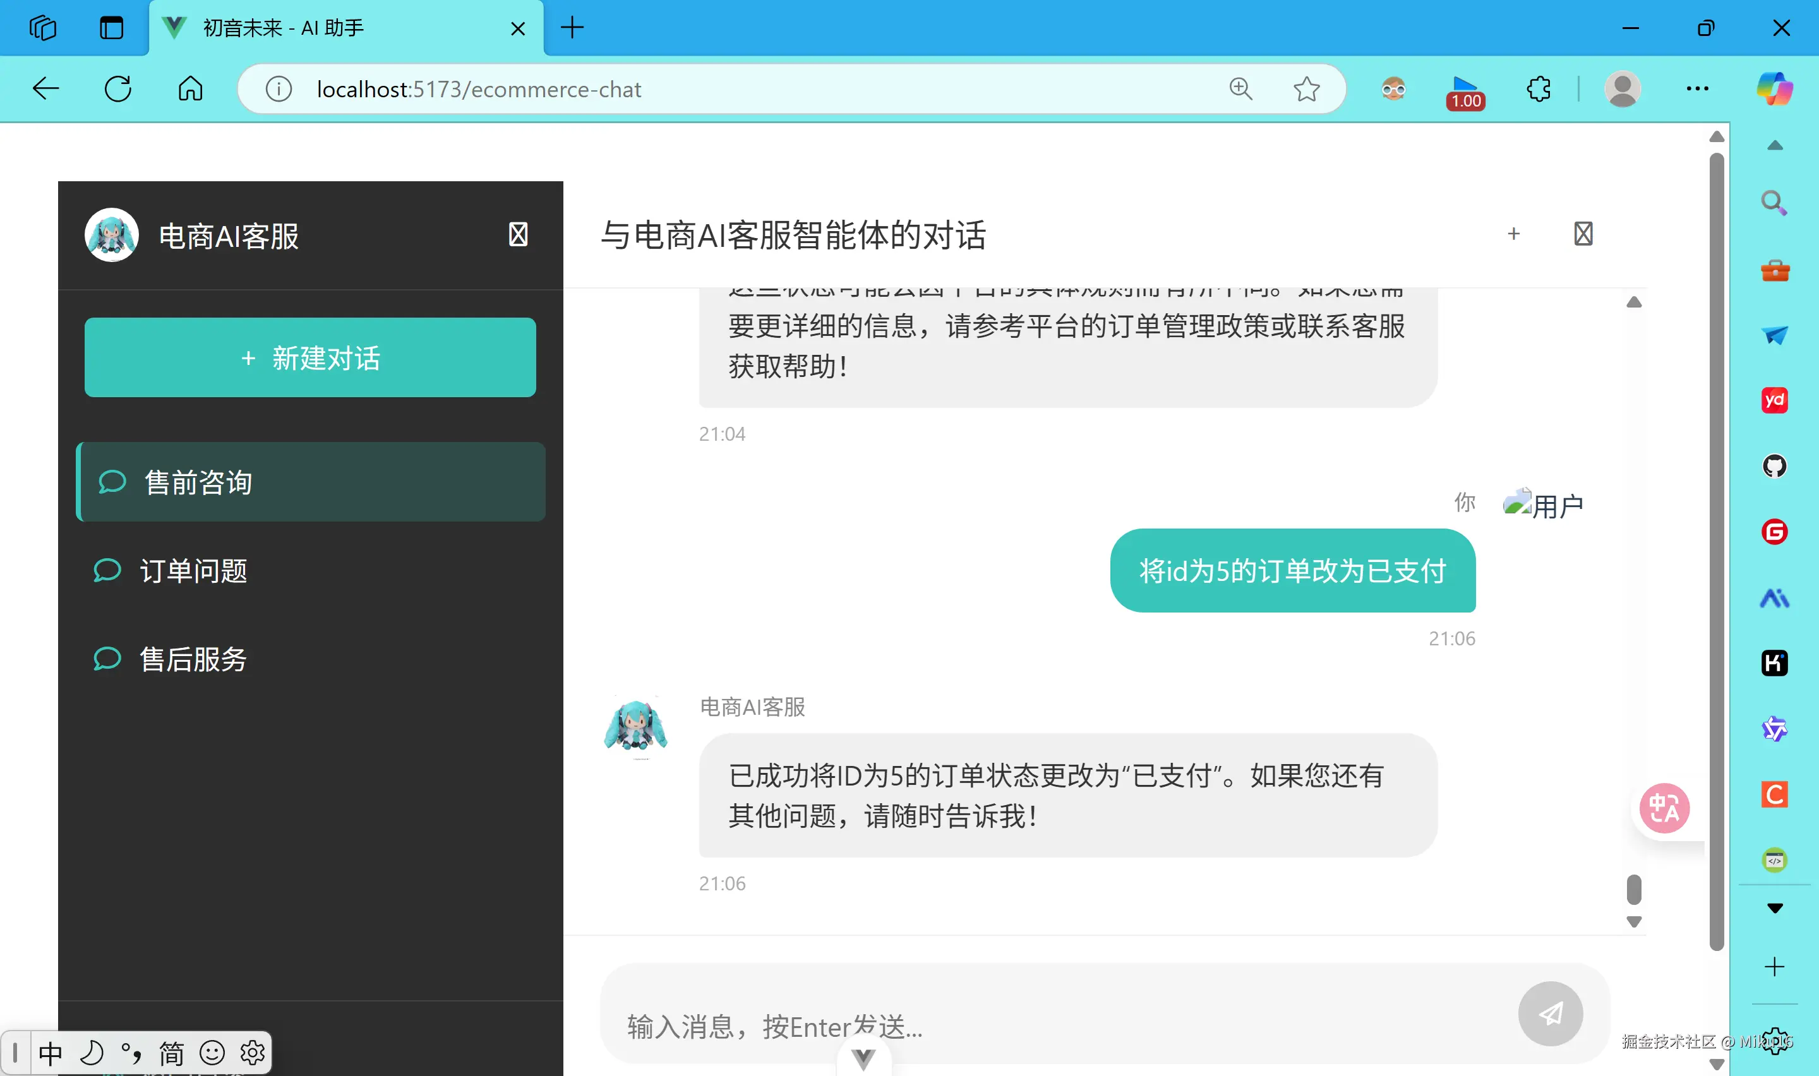Open IME settings via the gear icon
This screenshot has height=1076, width=1819.
point(251,1053)
